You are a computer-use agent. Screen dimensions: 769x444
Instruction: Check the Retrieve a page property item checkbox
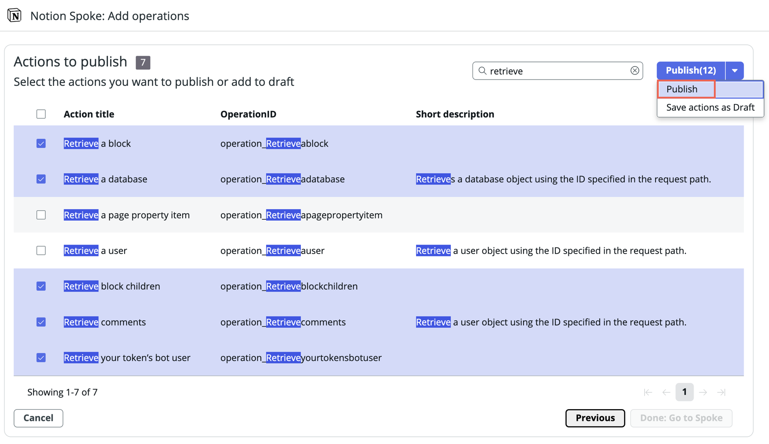coord(41,215)
